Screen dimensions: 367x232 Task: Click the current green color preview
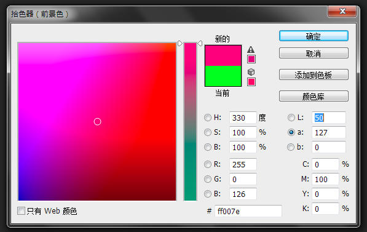223,76
